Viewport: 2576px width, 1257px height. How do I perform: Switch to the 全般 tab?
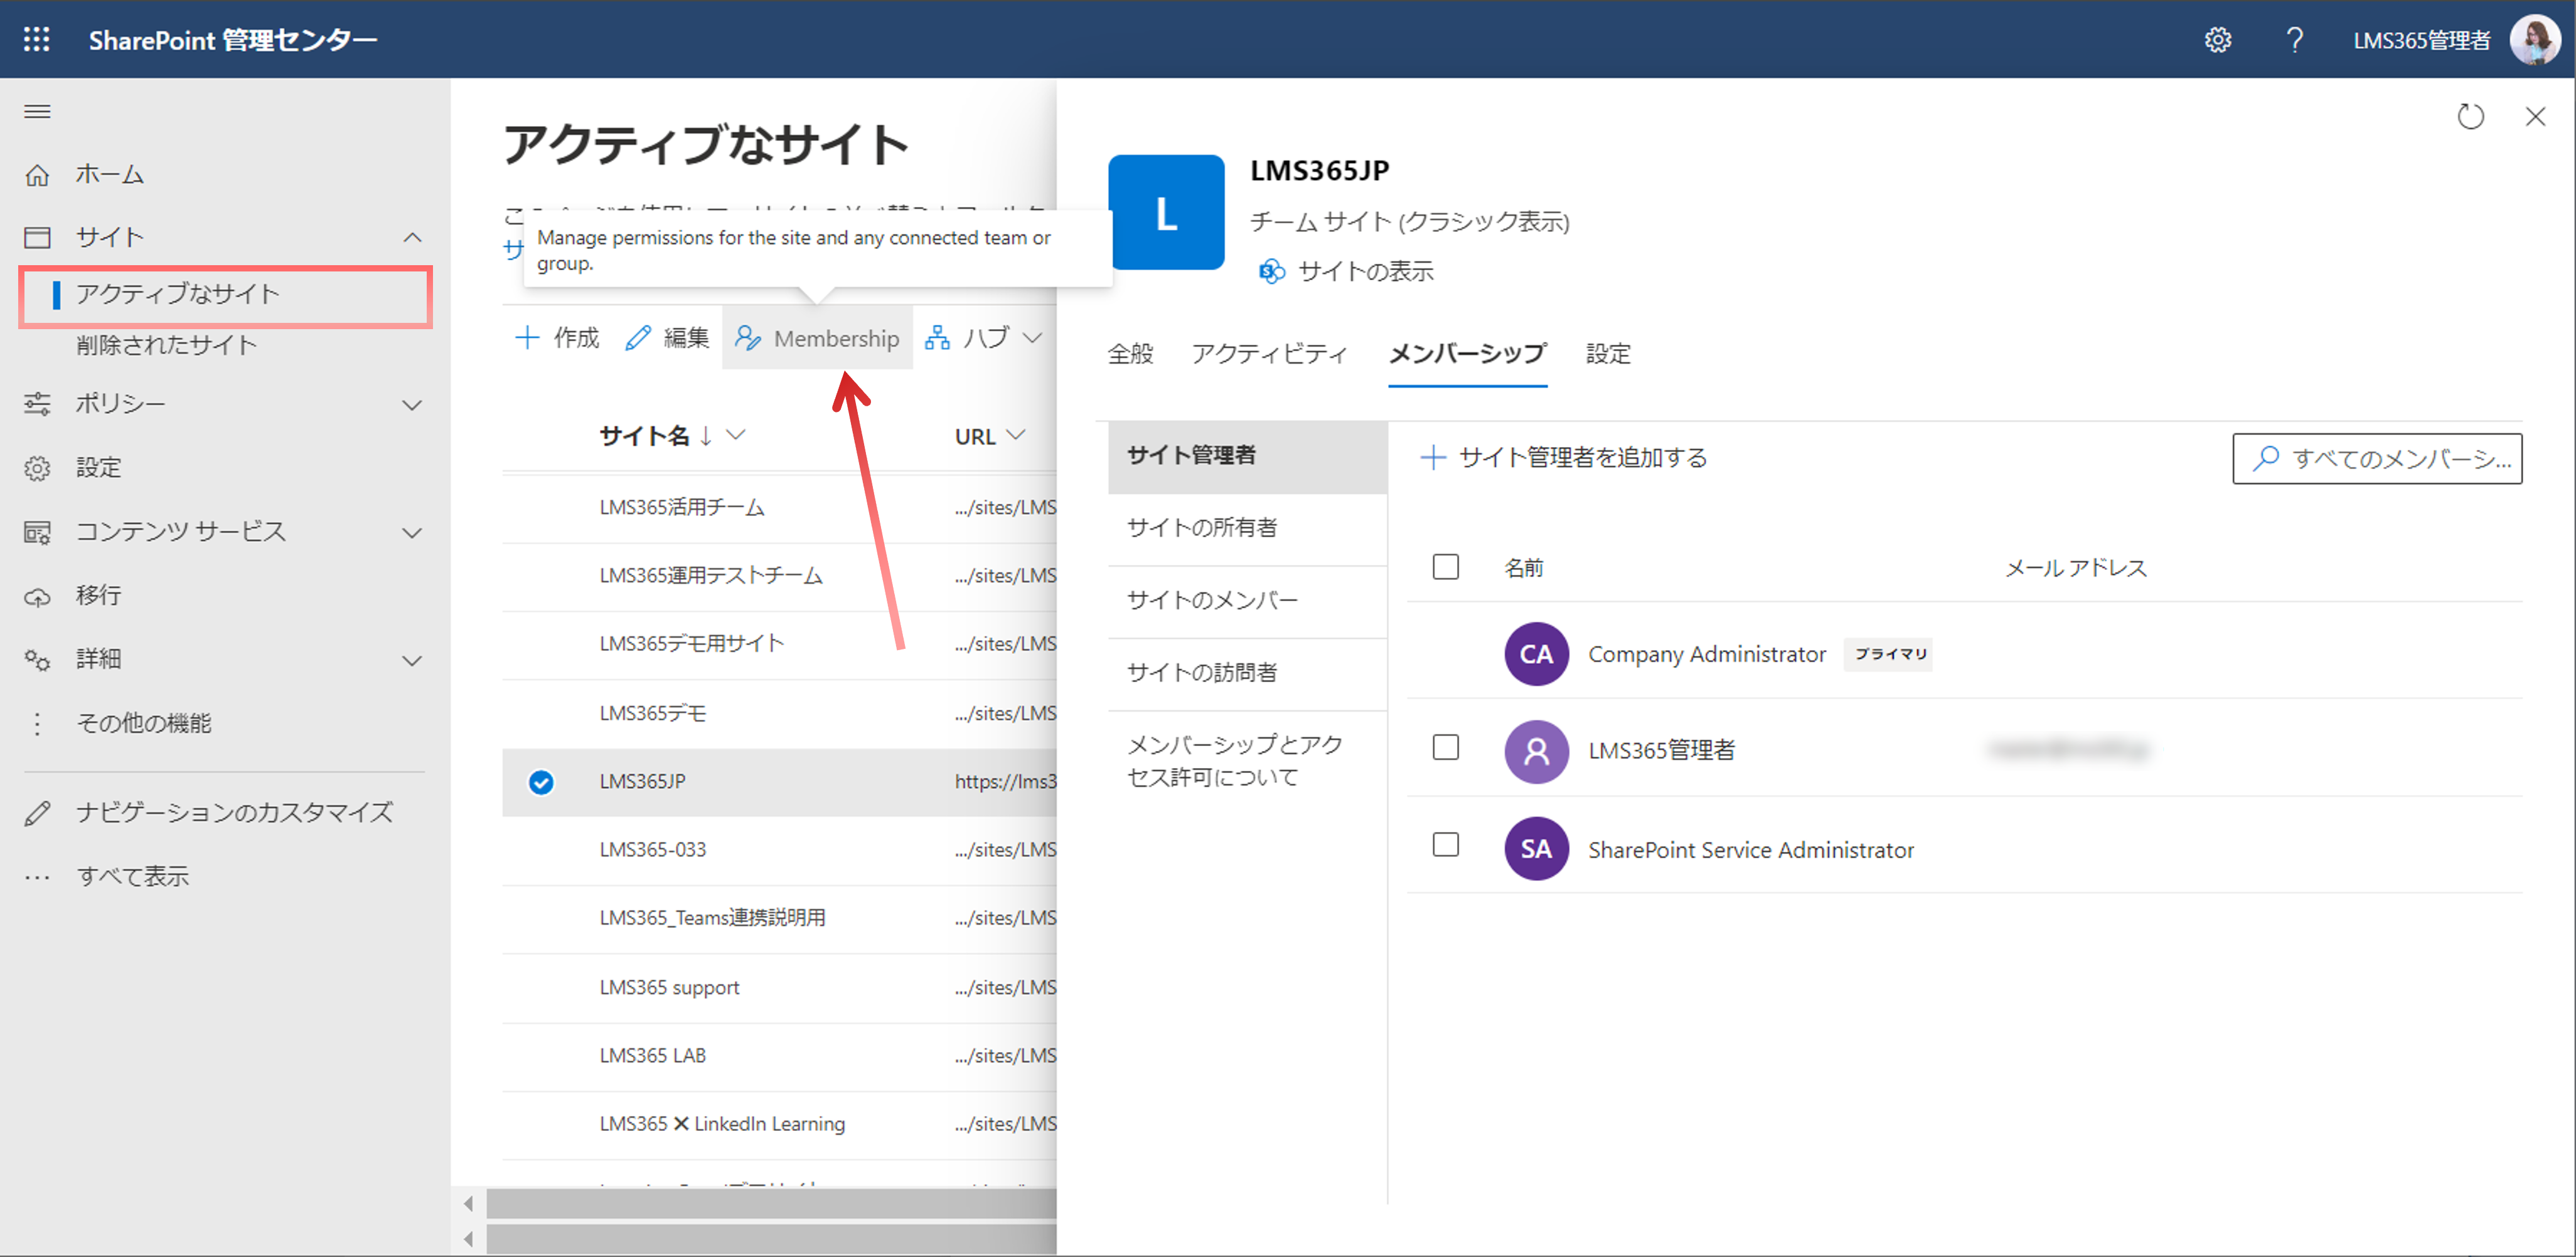[1131, 354]
